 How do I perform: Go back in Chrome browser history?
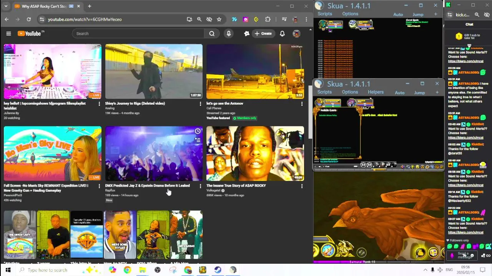(7, 19)
